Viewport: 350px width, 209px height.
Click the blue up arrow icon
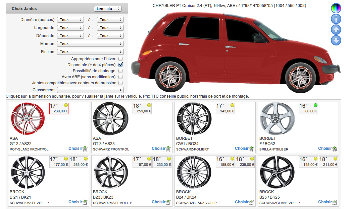coord(336,30)
